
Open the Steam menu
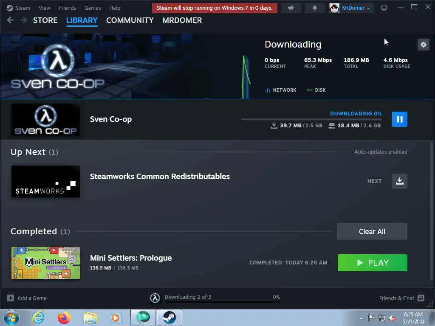(x=23, y=8)
